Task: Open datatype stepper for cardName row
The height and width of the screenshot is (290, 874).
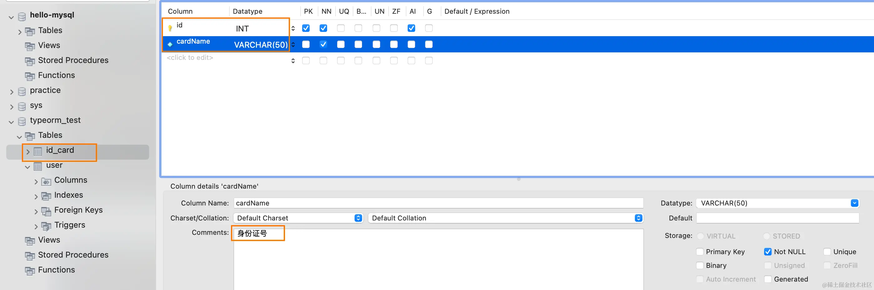Action: 293,45
